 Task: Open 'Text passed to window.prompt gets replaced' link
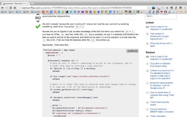point(159,36)
